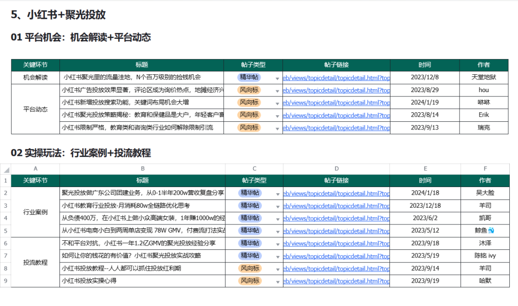Click author cell 吴大脸

(485, 193)
